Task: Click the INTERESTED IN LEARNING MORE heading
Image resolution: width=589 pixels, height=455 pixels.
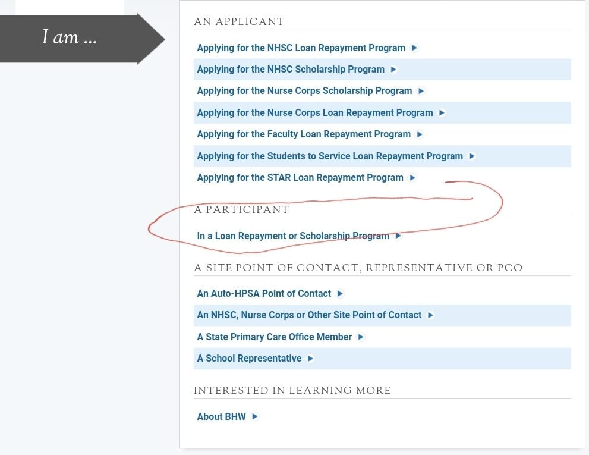Action: (x=292, y=390)
